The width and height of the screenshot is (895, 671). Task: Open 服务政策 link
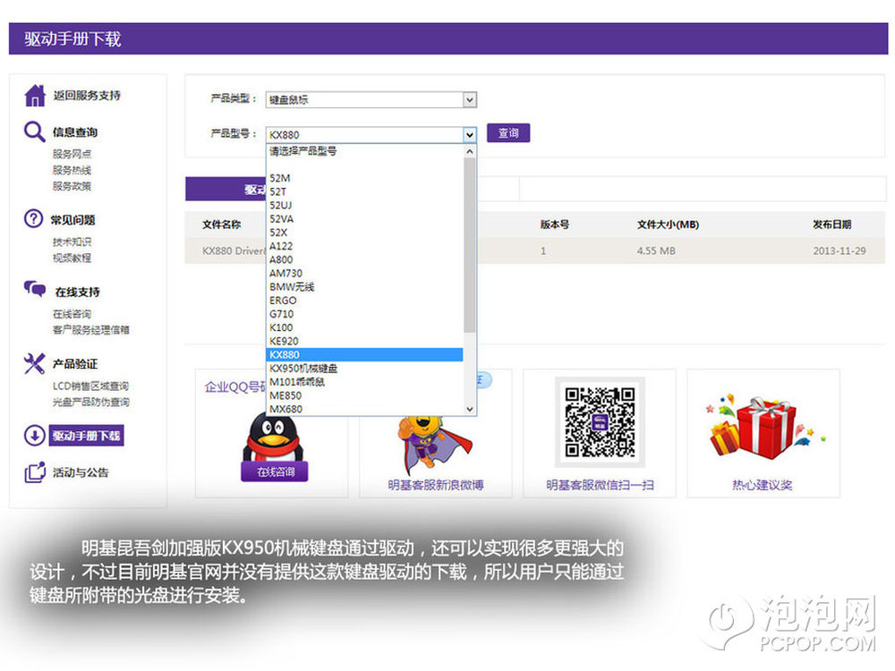click(72, 186)
